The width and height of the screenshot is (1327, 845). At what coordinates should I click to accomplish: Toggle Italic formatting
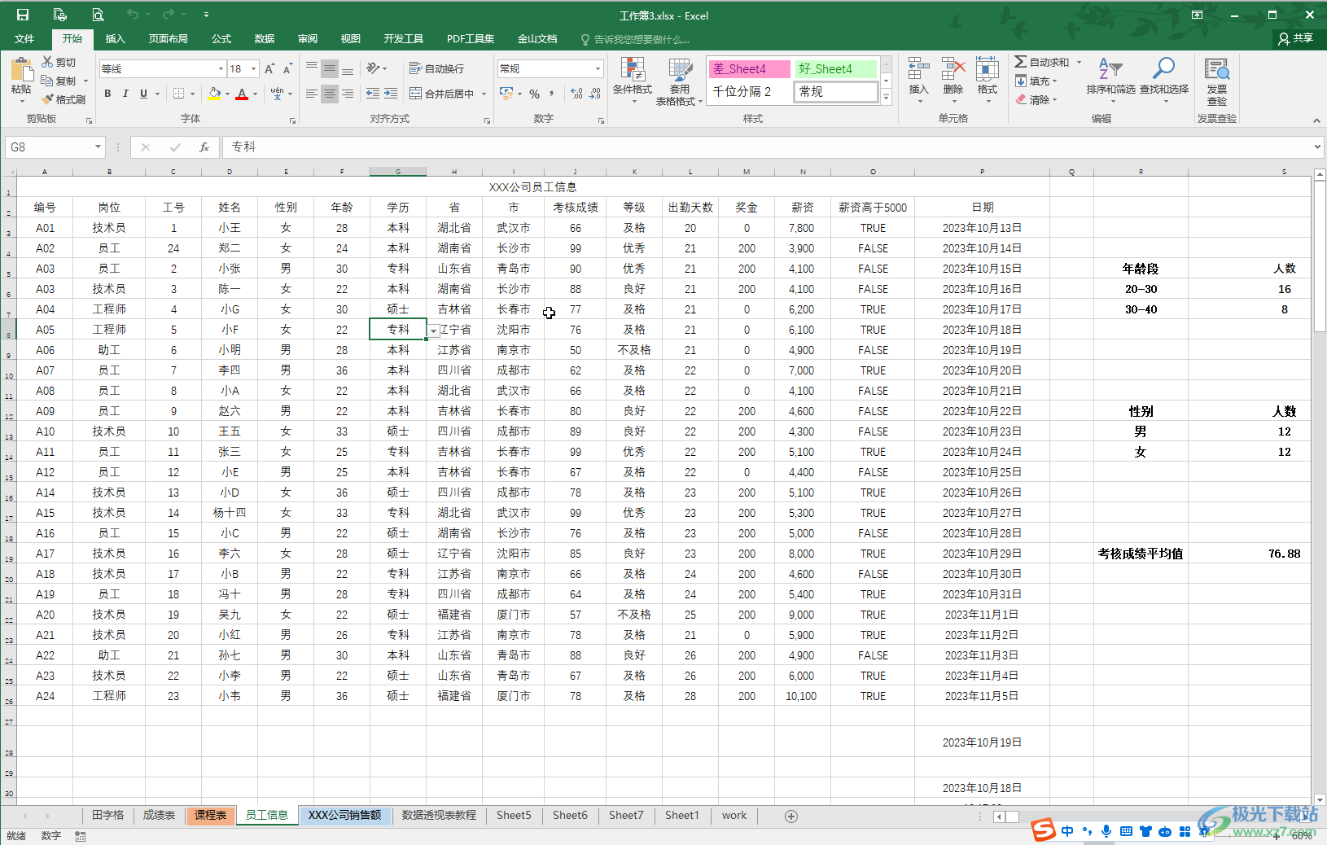click(125, 94)
